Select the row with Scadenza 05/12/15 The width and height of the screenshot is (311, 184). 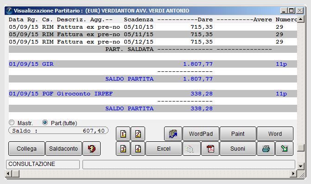[153, 42]
